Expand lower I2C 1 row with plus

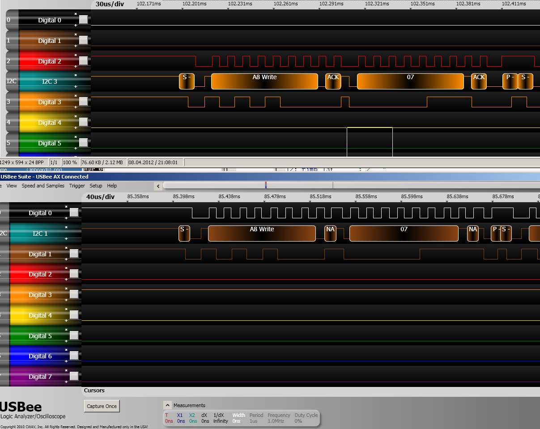[66, 238]
